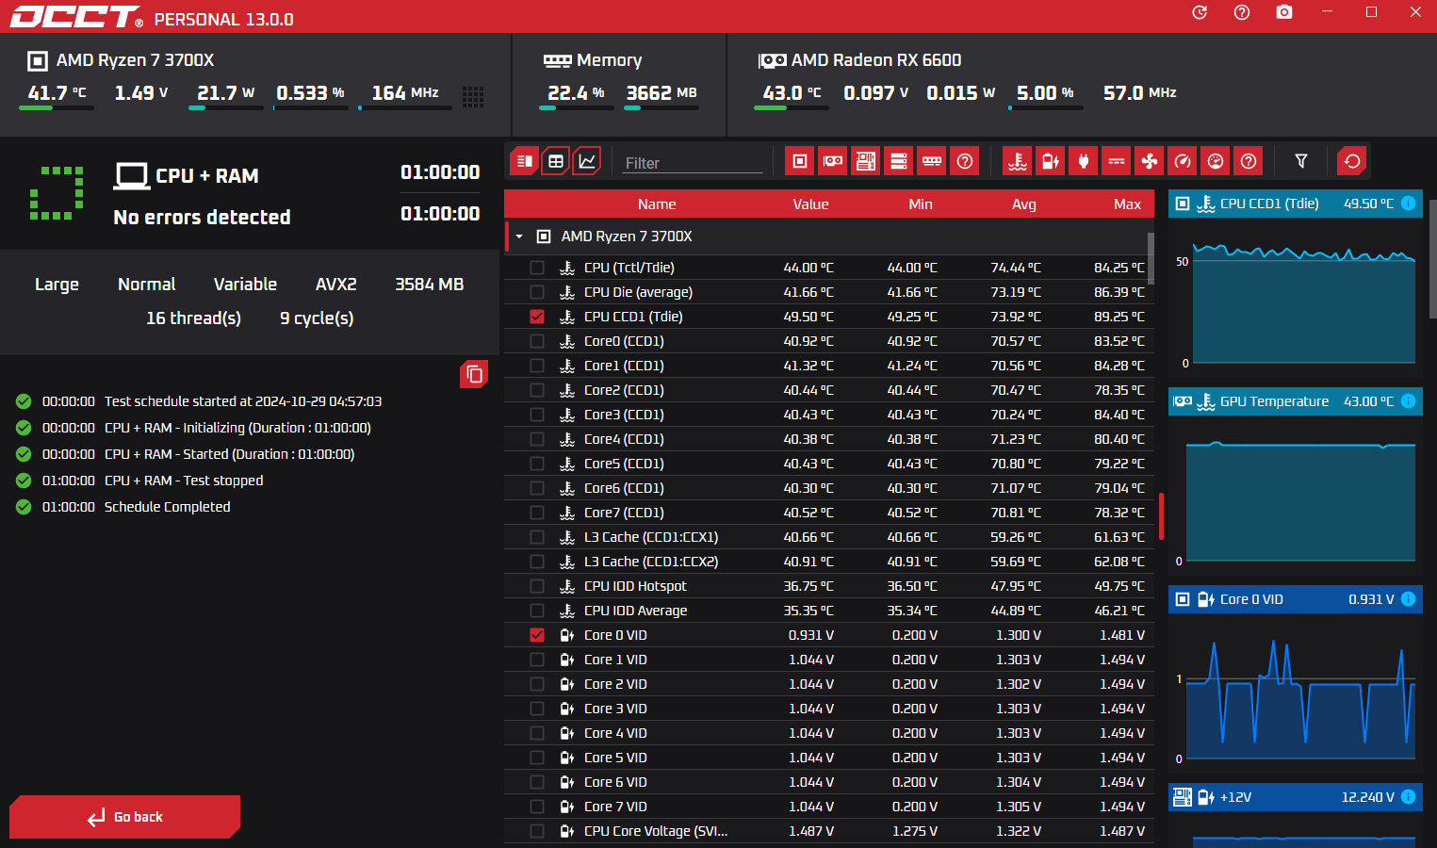Check the CPU IOD Hotspot checkbox
Viewport: 1437px width, 848px height.
[x=537, y=586]
